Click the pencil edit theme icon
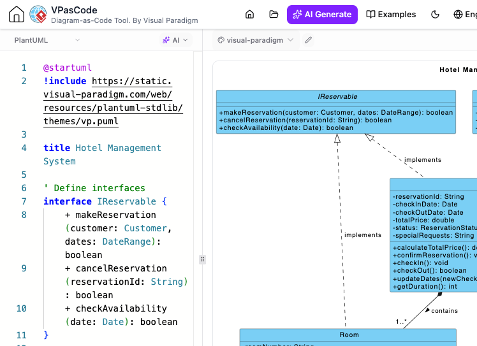 tap(308, 40)
